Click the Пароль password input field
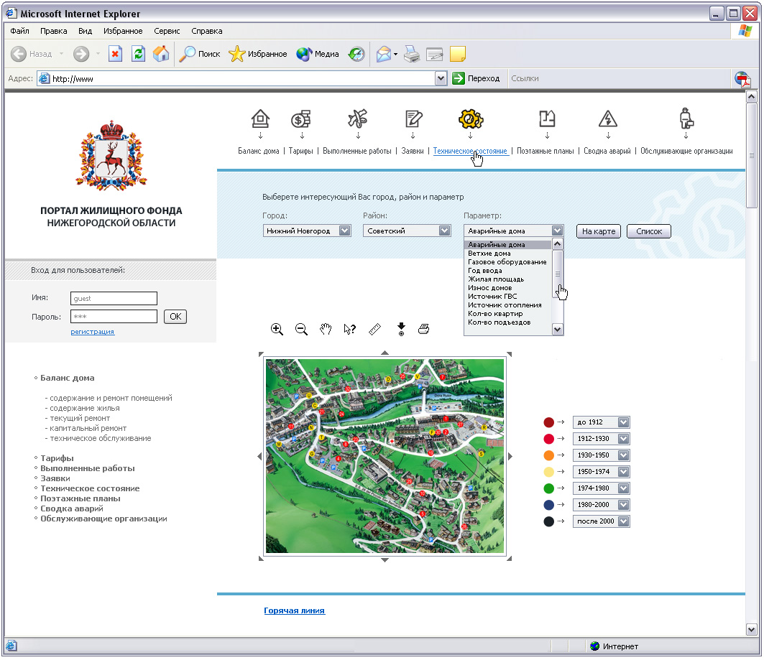The height and width of the screenshot is (660, 764). 114,317
